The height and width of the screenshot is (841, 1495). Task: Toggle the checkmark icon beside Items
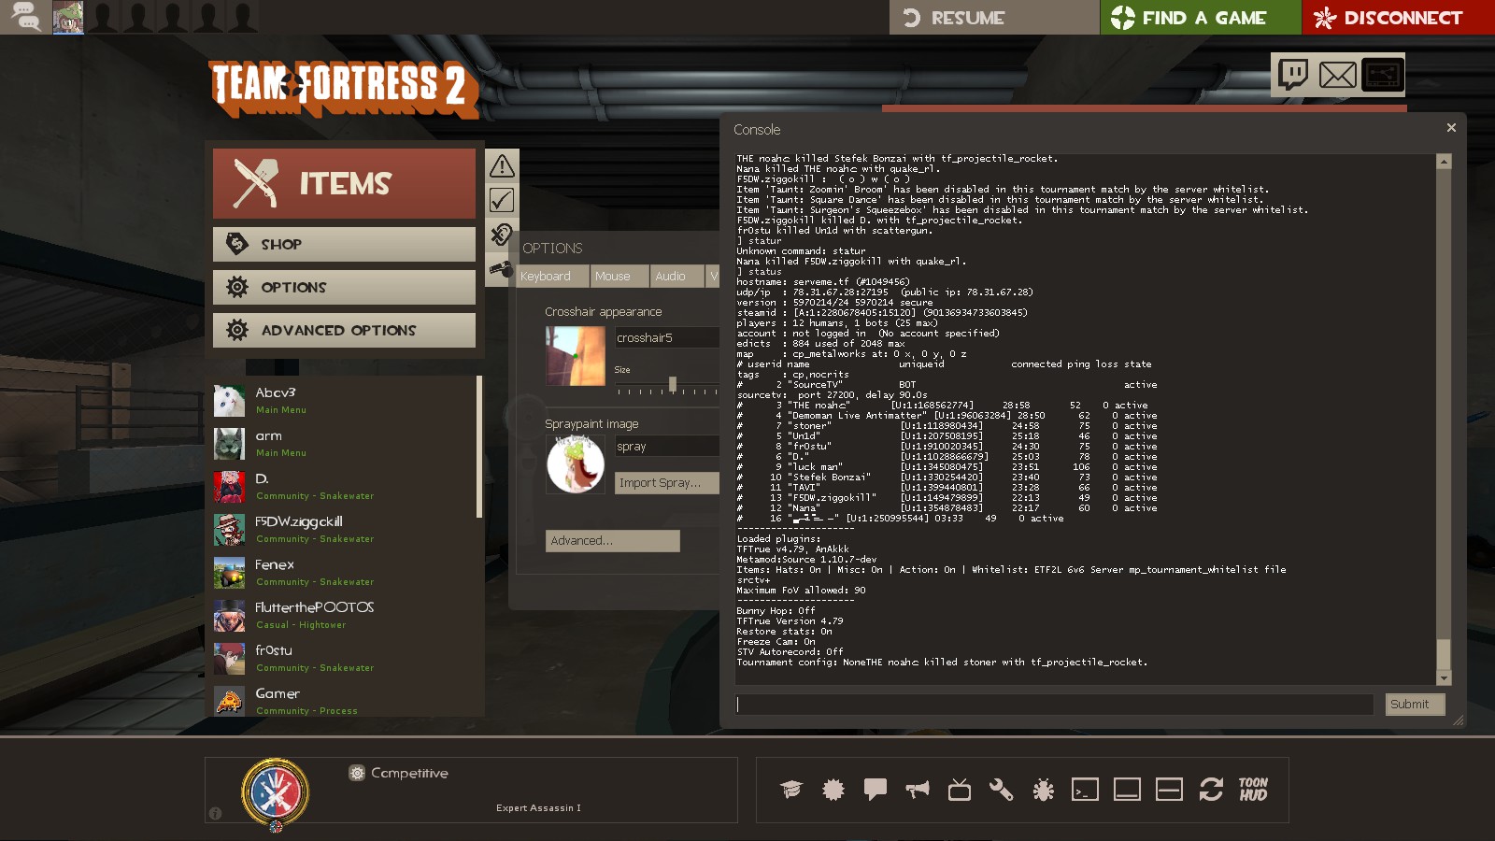point(502,200)
